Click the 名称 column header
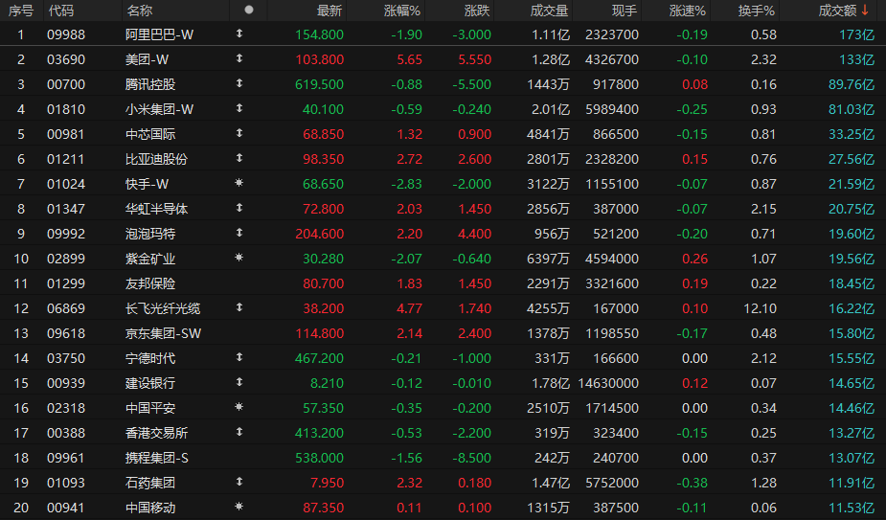 (140, 11)
